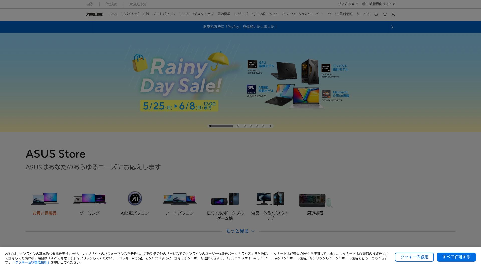Click the PayPay payment announcement text
The height and width of the screenshot is (270, 481).
click(x=240, y=27)
